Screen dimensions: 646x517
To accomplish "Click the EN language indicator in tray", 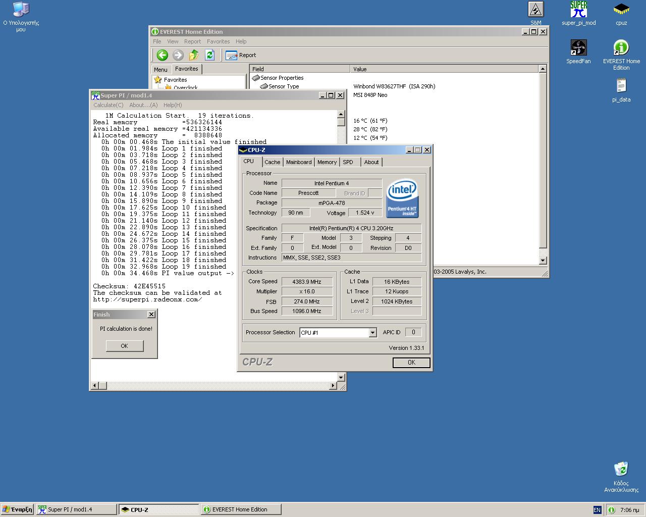I will tap(597, 510).
